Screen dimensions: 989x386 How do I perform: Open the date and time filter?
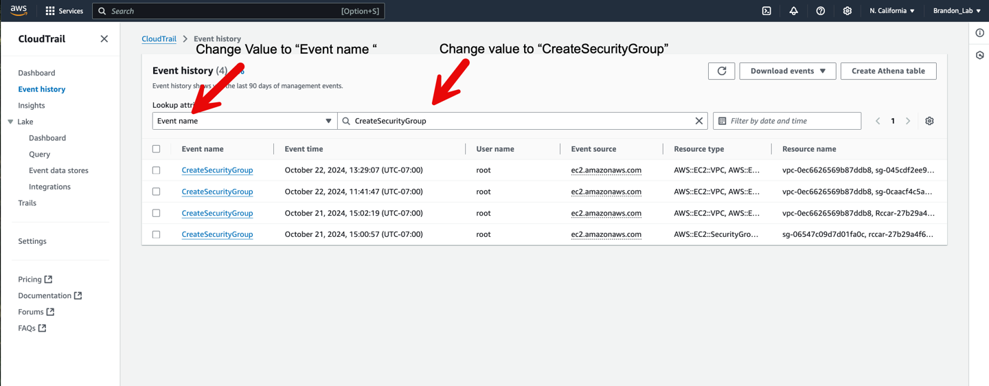pyautogui.click(x=787, y=121)
